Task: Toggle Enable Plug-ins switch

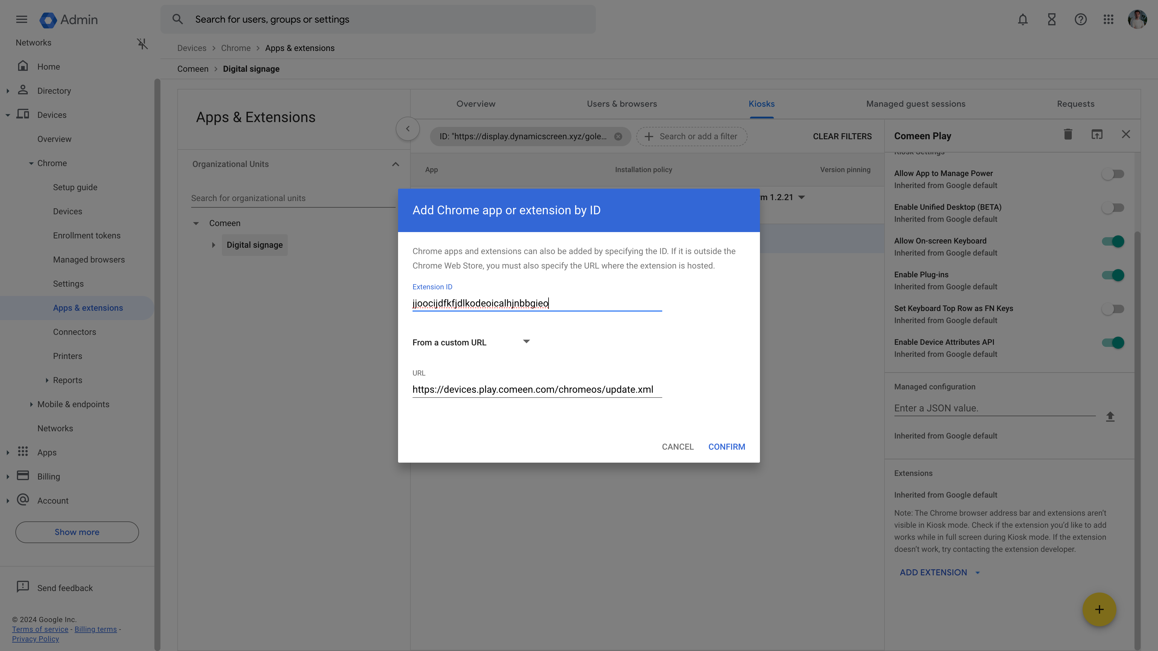Action: 1112,275
